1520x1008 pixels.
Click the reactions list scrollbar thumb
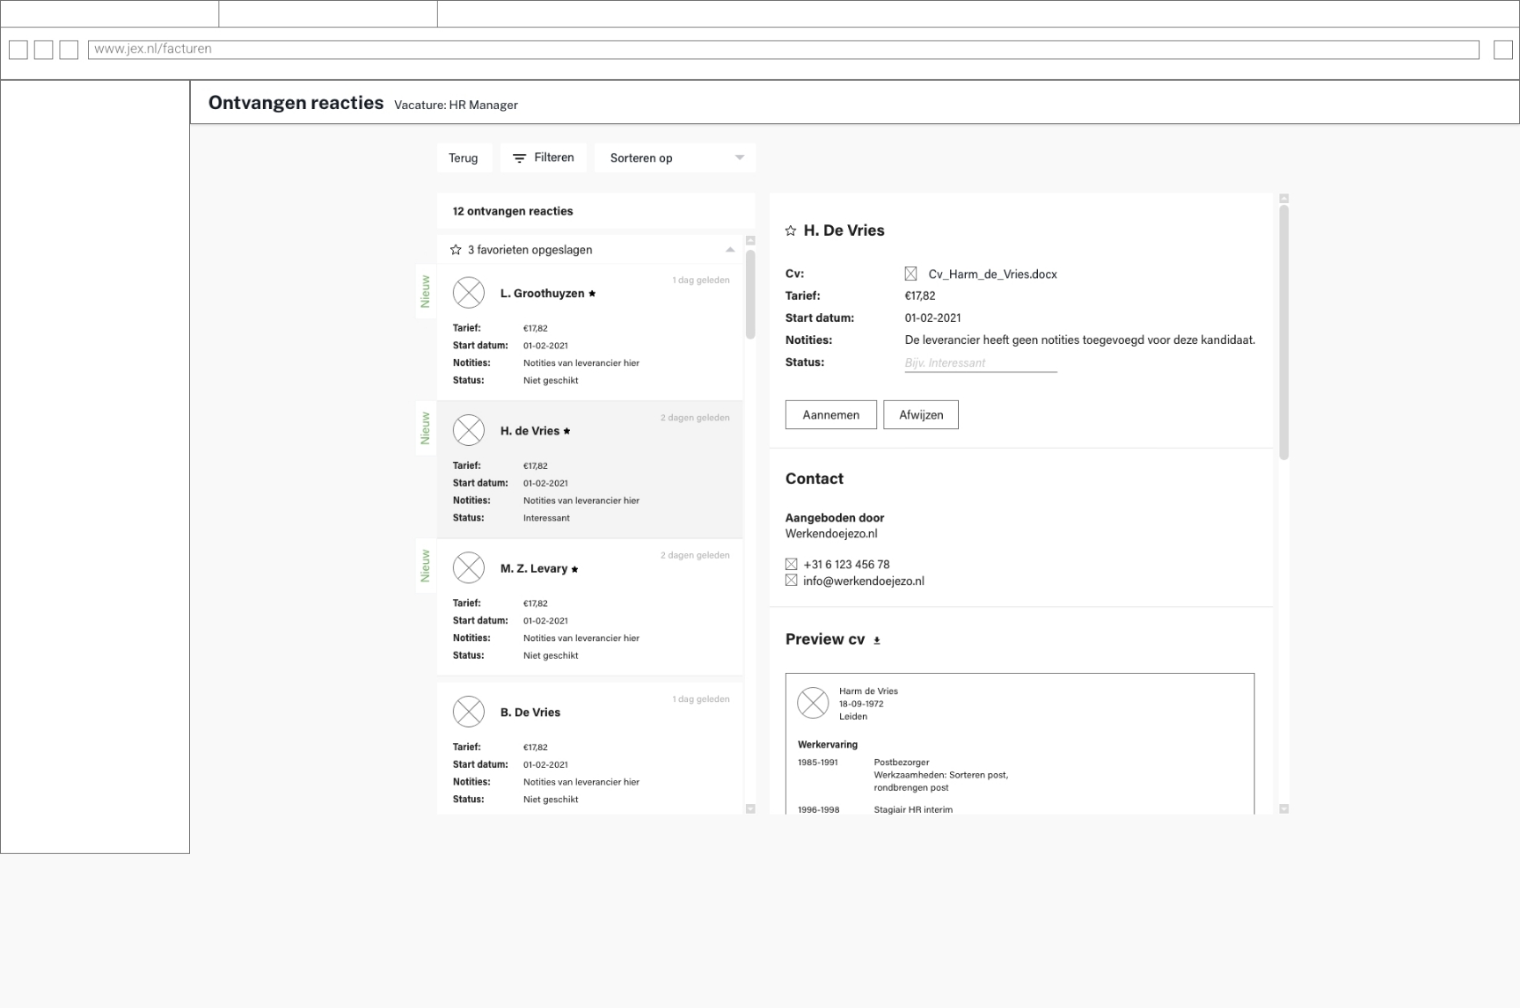pyautogui.click(x=750, y=295)
